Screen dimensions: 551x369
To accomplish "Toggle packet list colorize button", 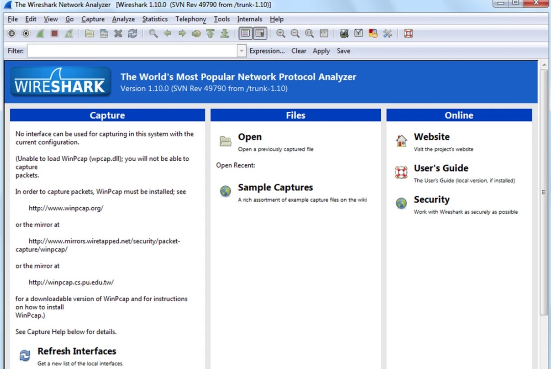I will point(246,34).
